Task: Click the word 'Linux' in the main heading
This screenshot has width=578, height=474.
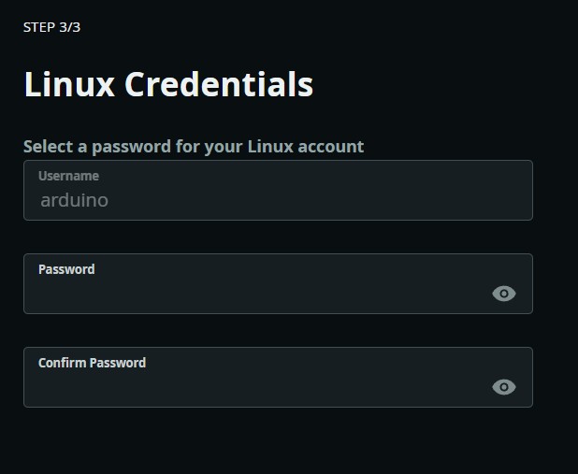Action: click(x=68, y=84)
